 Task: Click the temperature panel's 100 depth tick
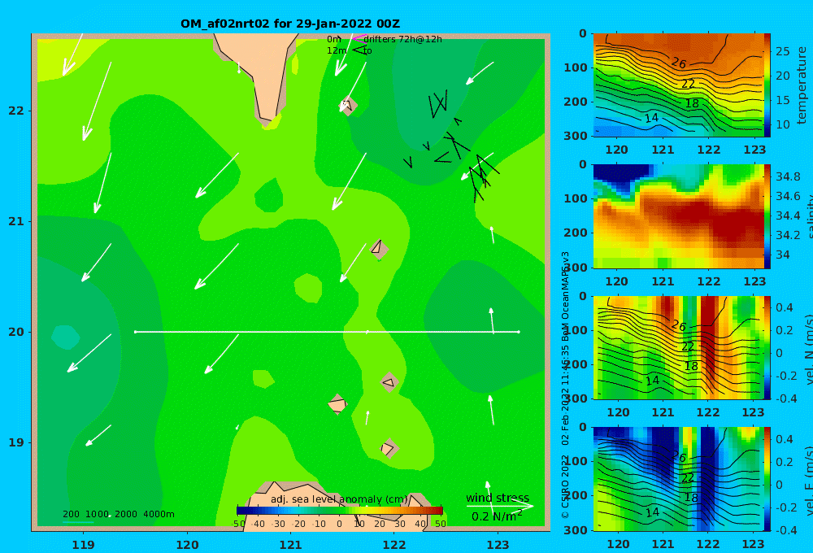coord(576,68)
